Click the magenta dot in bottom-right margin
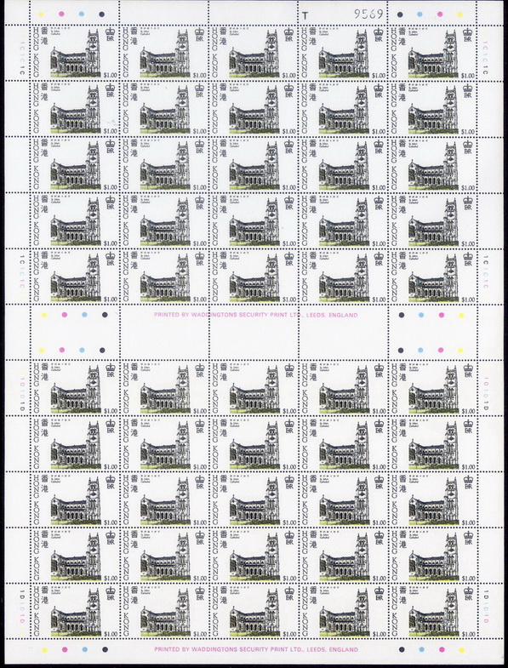The image size is (508, 668). [442, 649]
